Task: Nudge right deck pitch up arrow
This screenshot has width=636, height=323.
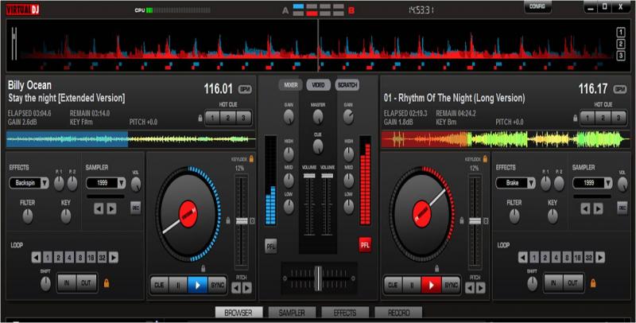Action: (x=480, y=288)
